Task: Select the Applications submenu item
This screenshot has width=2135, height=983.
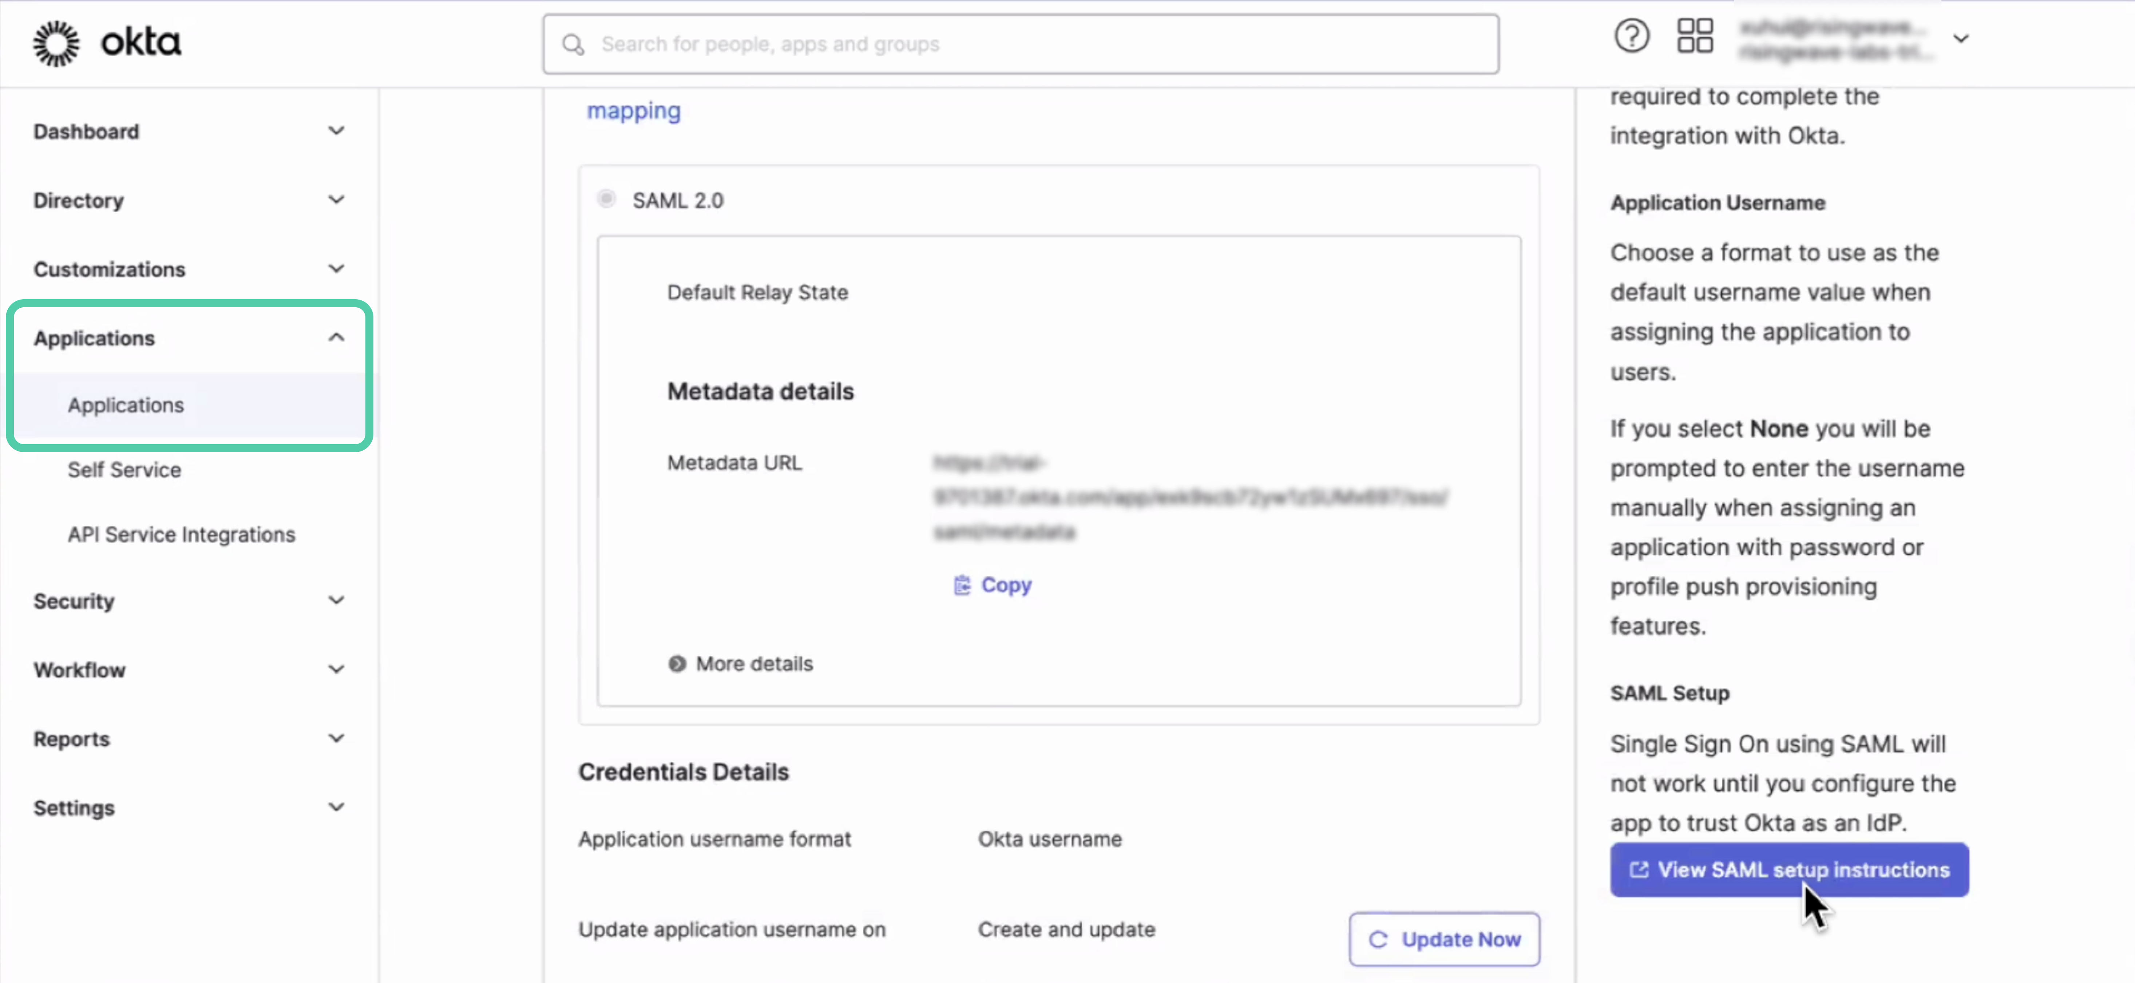Action: (126, 405)
